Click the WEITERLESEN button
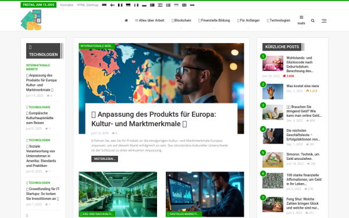Viewport: 349px width, 218px height. (x=105, y=159)
